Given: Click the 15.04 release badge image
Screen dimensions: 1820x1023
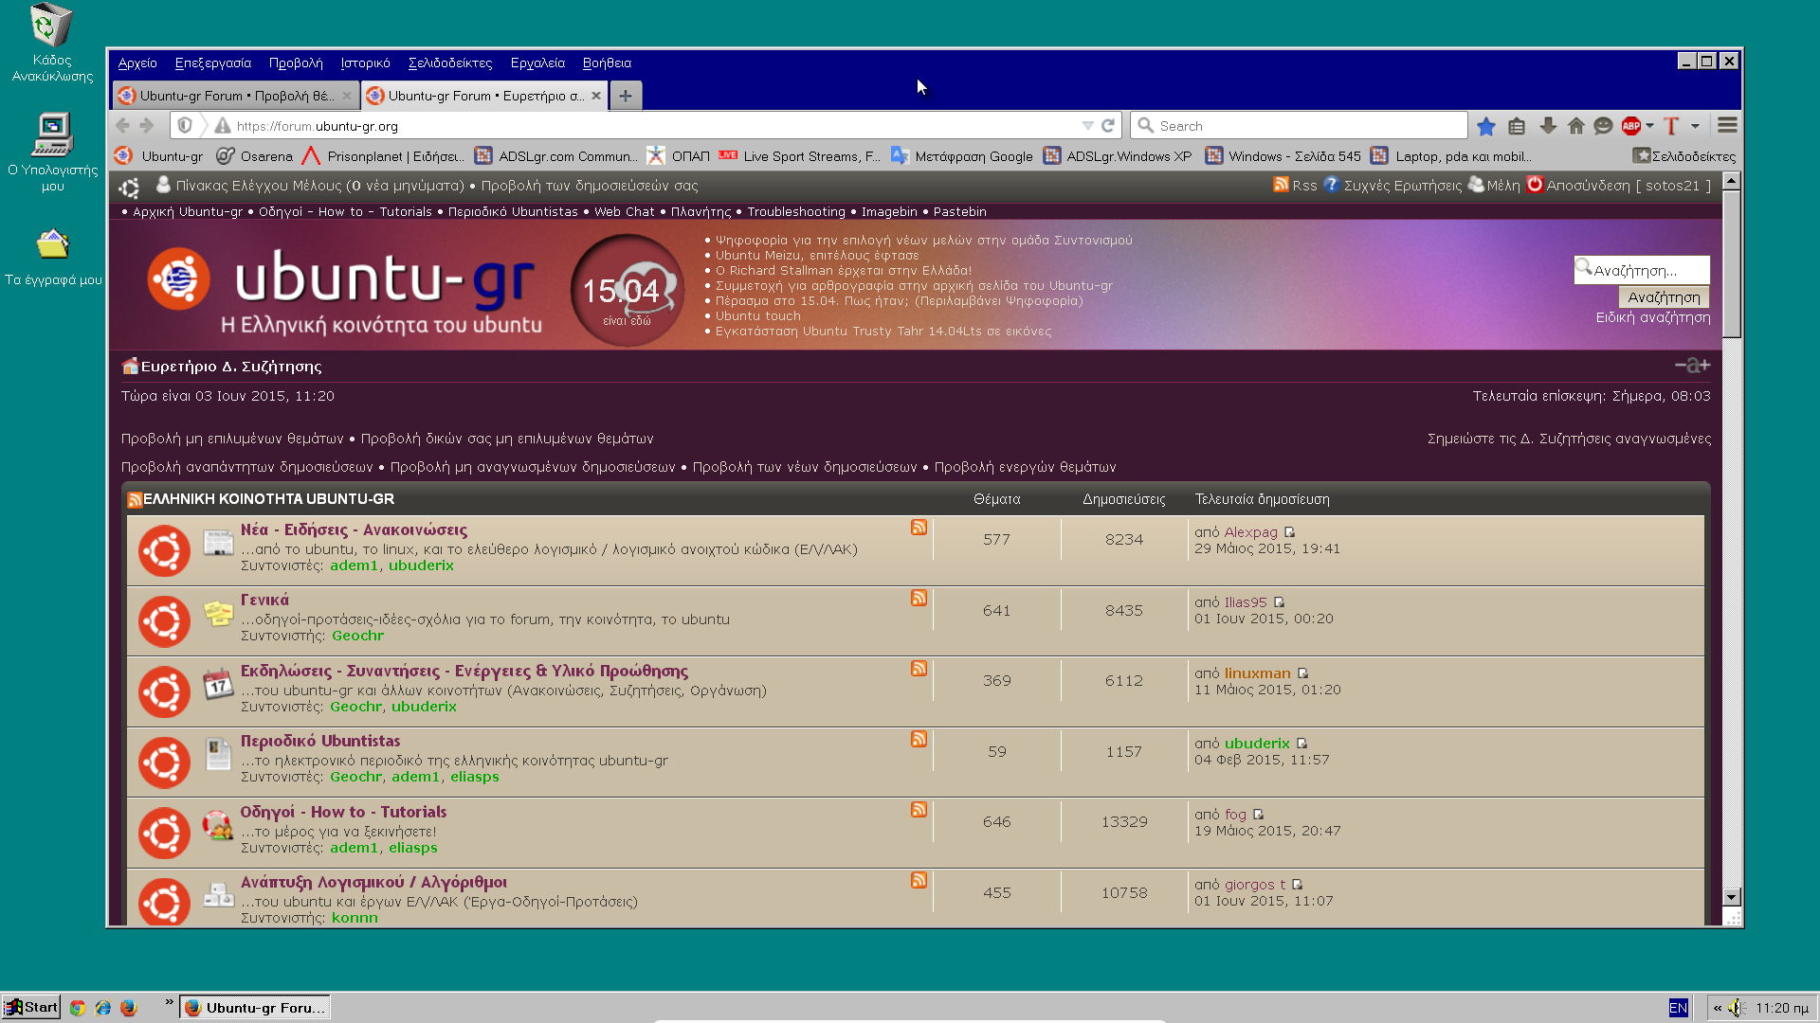Looking at the screenshot, I should [x=627, y=291].
